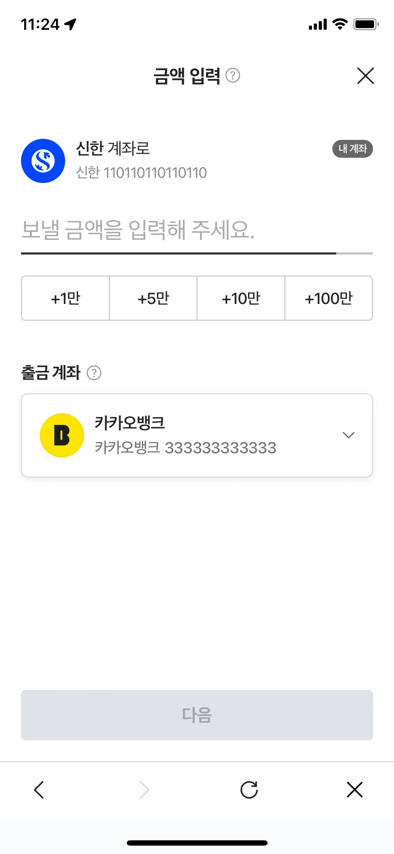394x854 pixels.
Task: Tap the battery indicator in status bar
Action: pos(366,24)
